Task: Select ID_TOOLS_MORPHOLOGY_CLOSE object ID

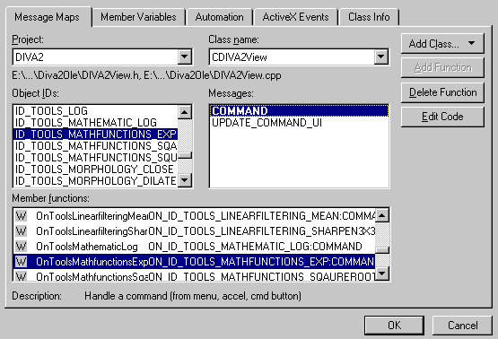Action: click(95, 169)
